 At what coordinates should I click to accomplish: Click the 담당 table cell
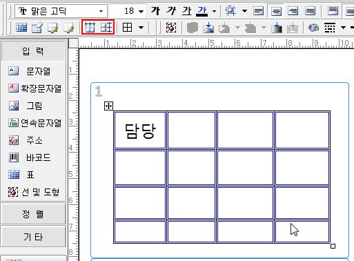[x=140, y=130]
